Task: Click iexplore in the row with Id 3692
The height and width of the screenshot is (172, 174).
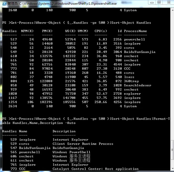Action: [132, 98]
